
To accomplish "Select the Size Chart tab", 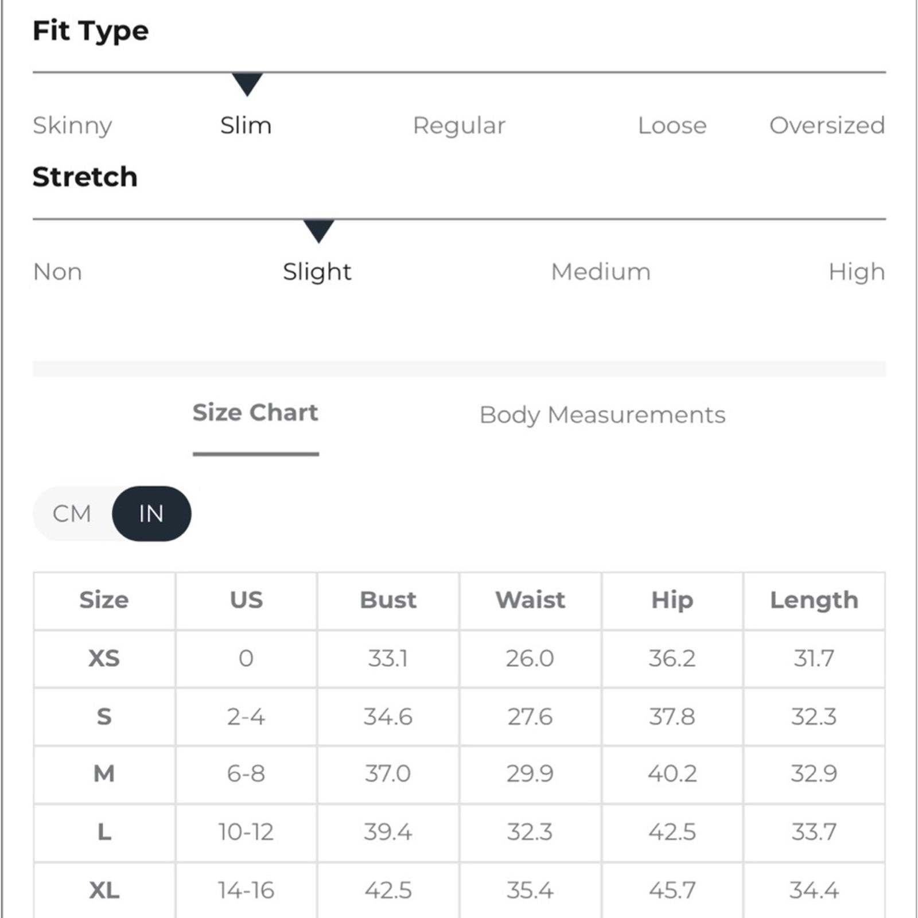I will (255, 413).
